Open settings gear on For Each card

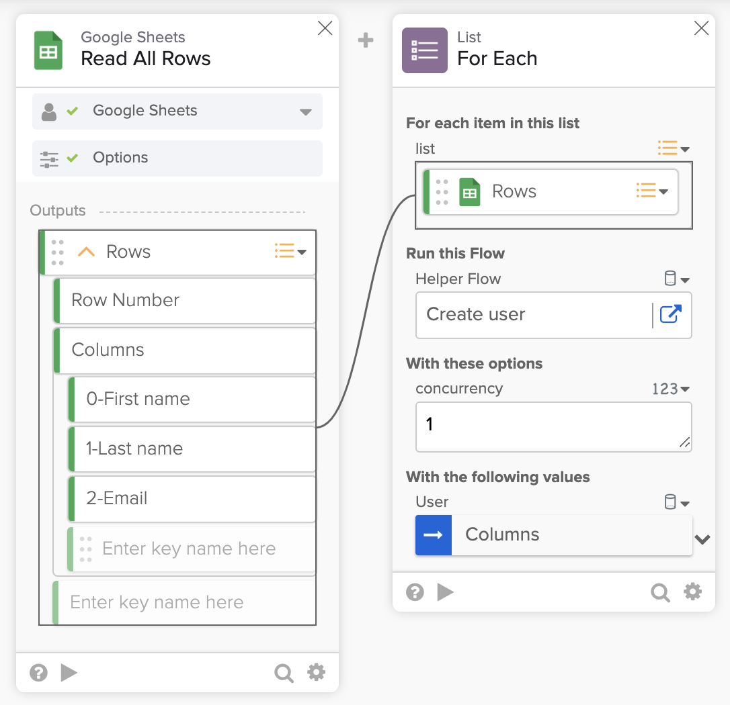tap(692, 592)
